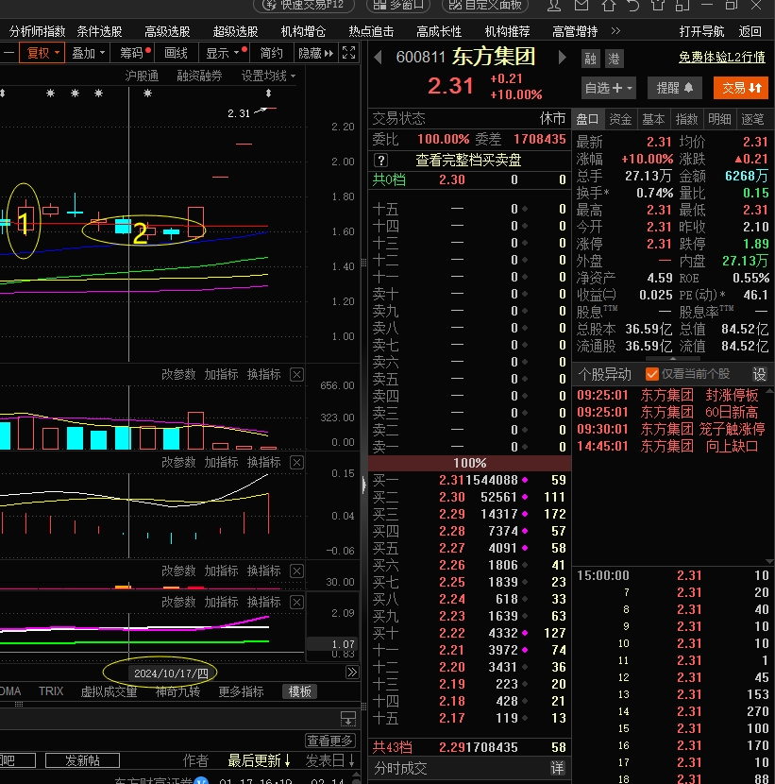Screen dimensions: 775x784
Task: Click the 港 Hong Kong connect badge
Action: (615, 59)
